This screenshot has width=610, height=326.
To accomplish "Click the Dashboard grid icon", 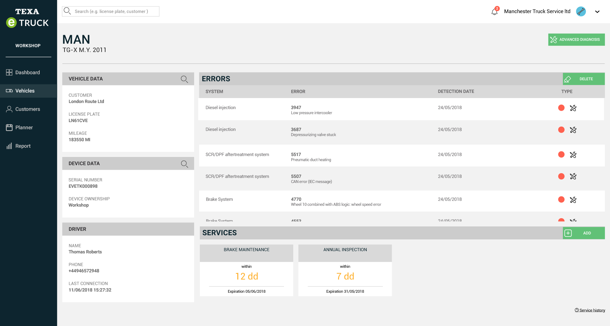I will point(9,72).
